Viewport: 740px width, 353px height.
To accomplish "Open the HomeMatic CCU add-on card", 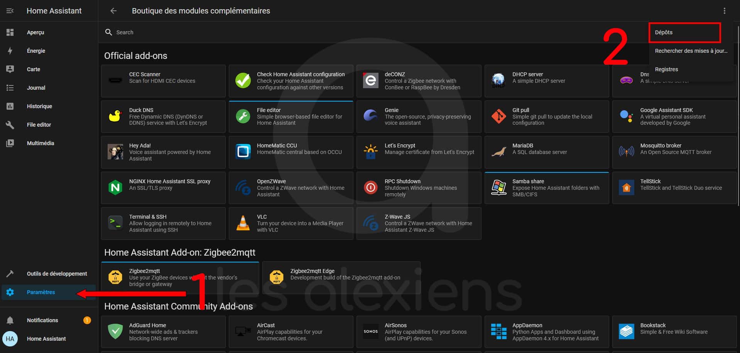I will (291, 152).
